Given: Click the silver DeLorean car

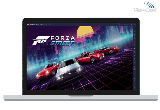Looking at the screenshot, I should pos(69,71).
